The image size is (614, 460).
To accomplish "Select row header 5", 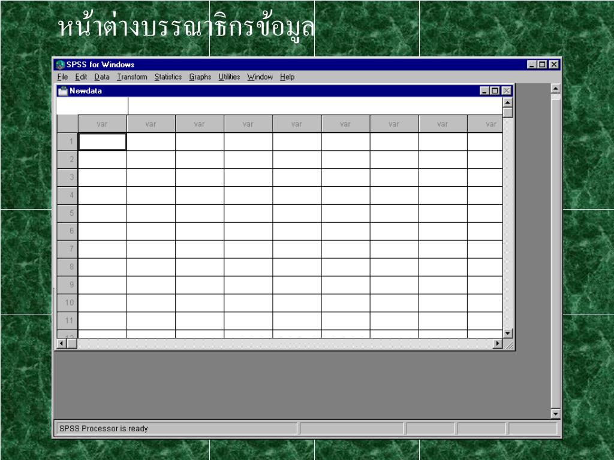I will tap(67, 214).
